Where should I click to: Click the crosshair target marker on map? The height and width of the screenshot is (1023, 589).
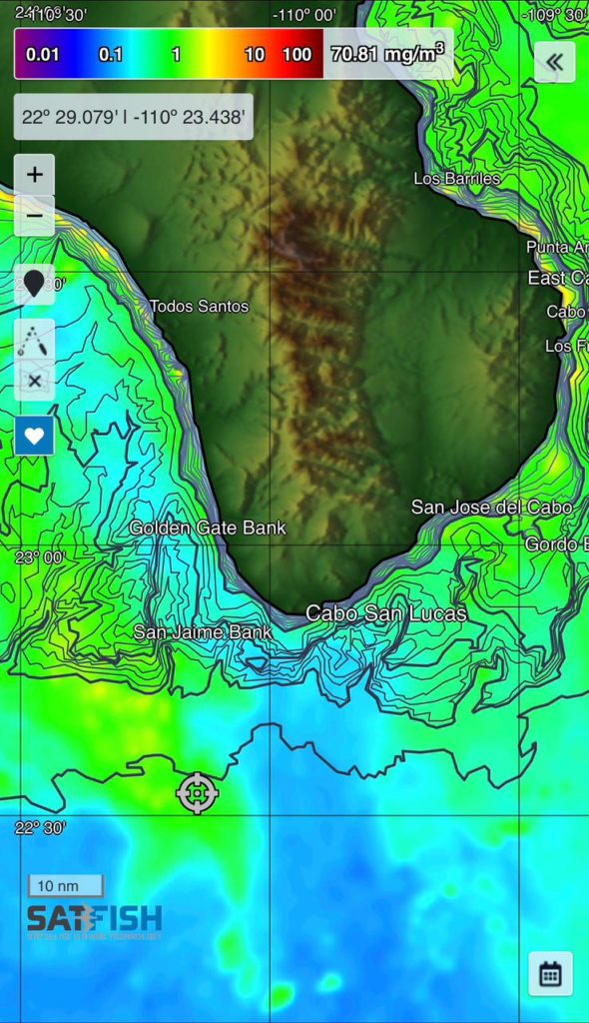[197, 793]
